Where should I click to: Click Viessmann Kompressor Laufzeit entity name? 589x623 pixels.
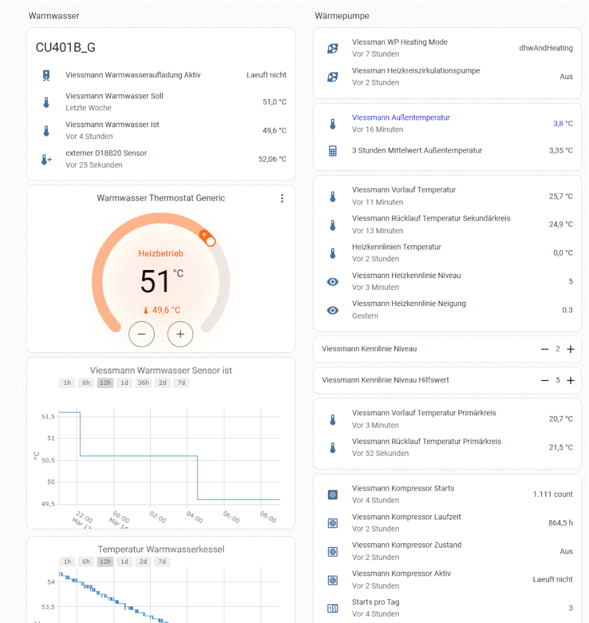(406, 517)
